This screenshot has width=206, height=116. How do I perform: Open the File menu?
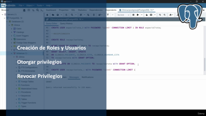click(21, 5)
